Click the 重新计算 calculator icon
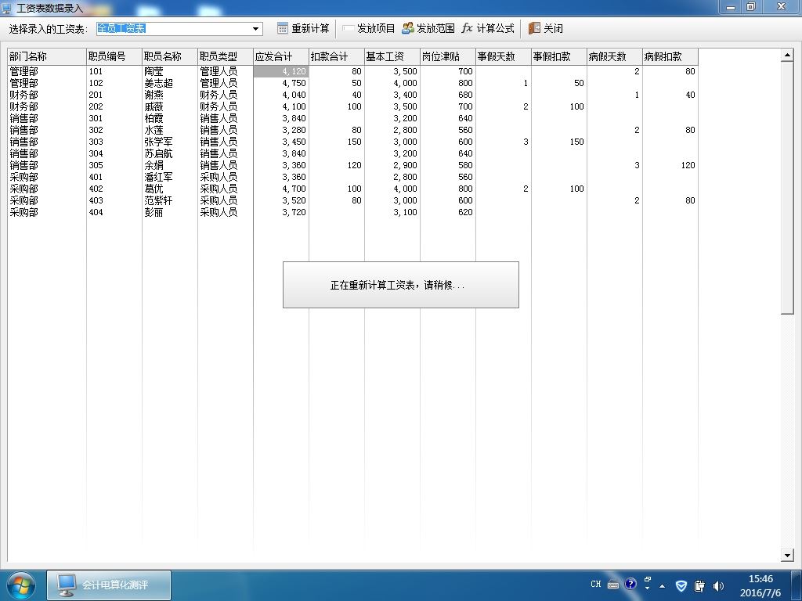802x601 pixels. click(282, 28)
